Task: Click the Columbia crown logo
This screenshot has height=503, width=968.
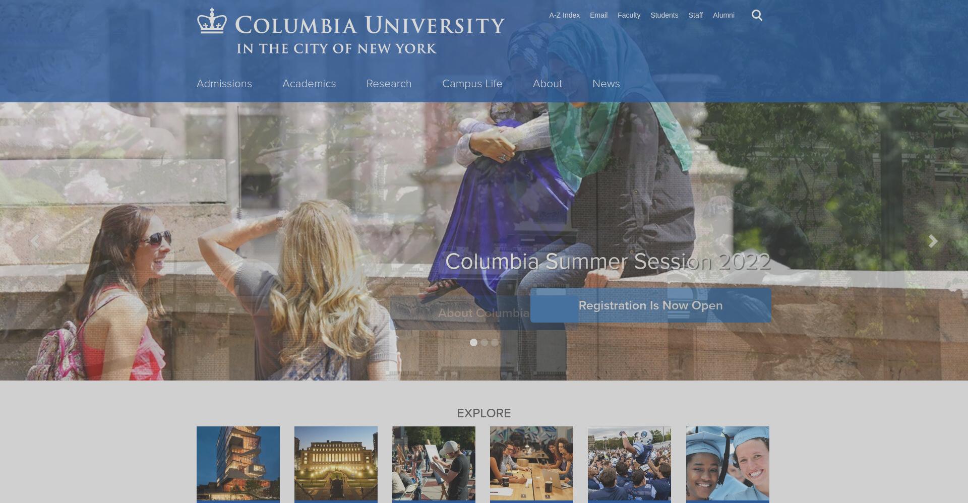Action: point(212,21)
